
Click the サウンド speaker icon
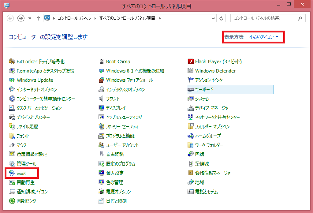tap(102, 98)
